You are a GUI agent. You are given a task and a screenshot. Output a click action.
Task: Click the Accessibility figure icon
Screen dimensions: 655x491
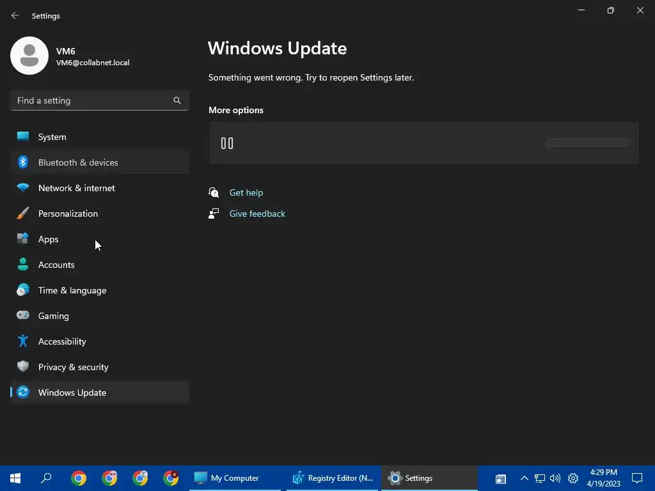[23, 341]
